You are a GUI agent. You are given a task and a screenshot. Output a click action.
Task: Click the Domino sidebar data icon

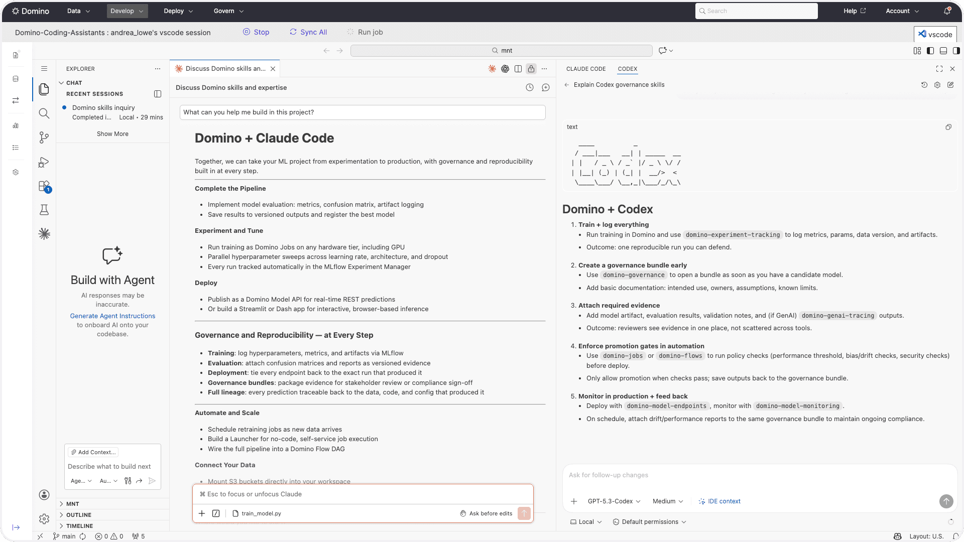point(16,79)
